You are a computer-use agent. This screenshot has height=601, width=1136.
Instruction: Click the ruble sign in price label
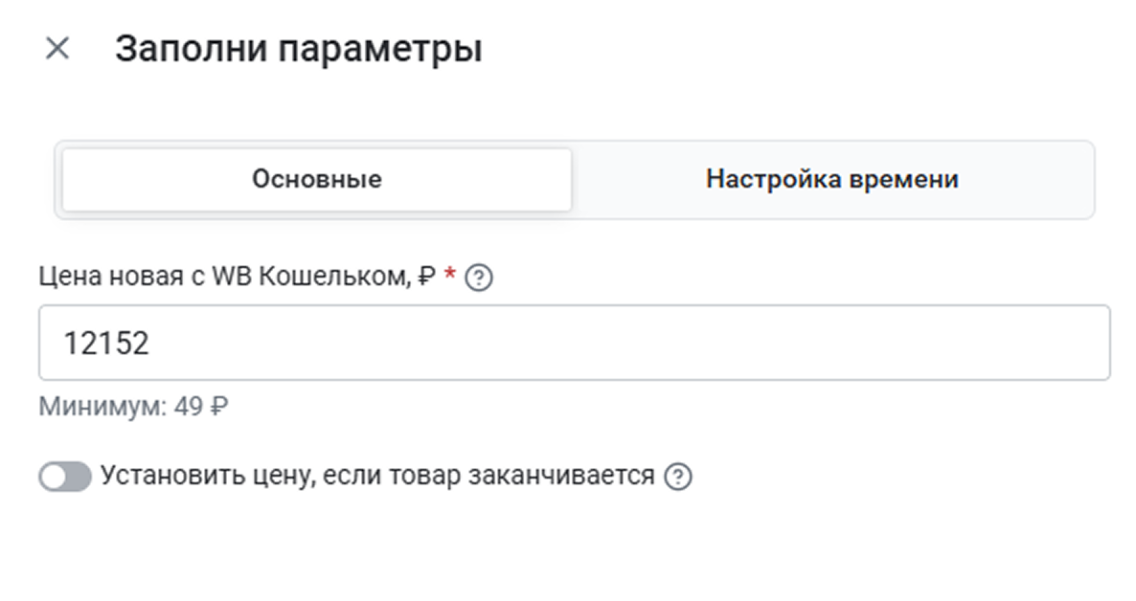427,276
